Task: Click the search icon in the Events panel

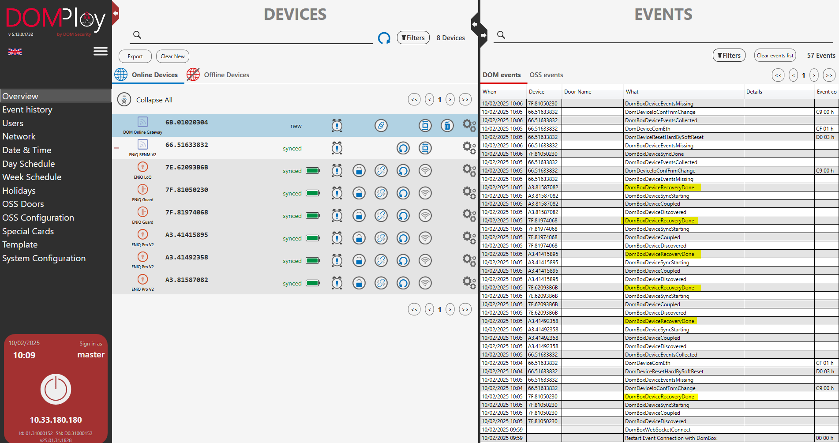Action: [x=501, y=35]
